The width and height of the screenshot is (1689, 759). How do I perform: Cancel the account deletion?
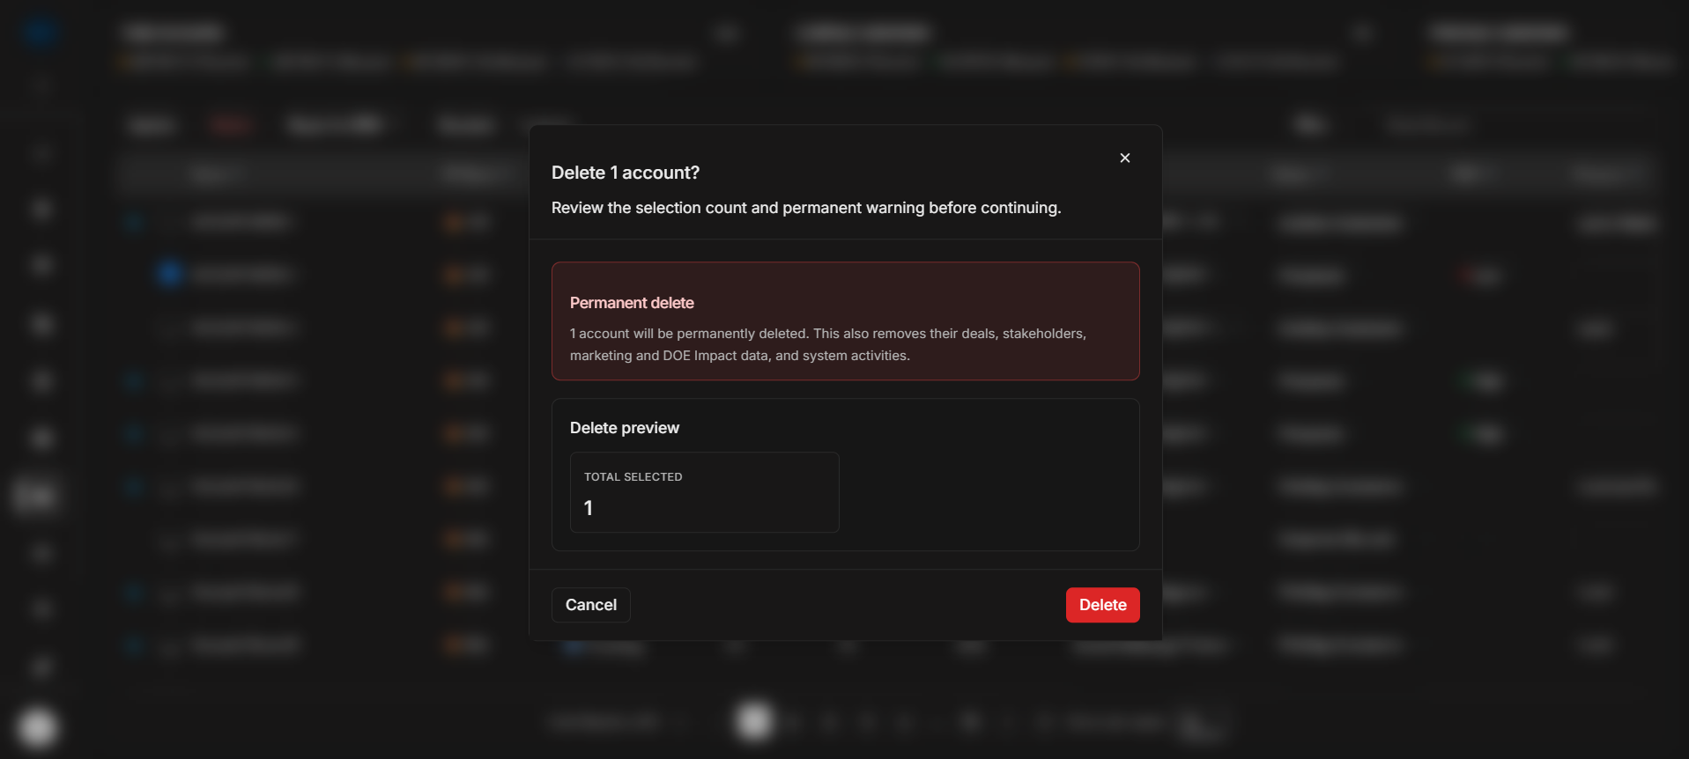[x=591, y=605]
